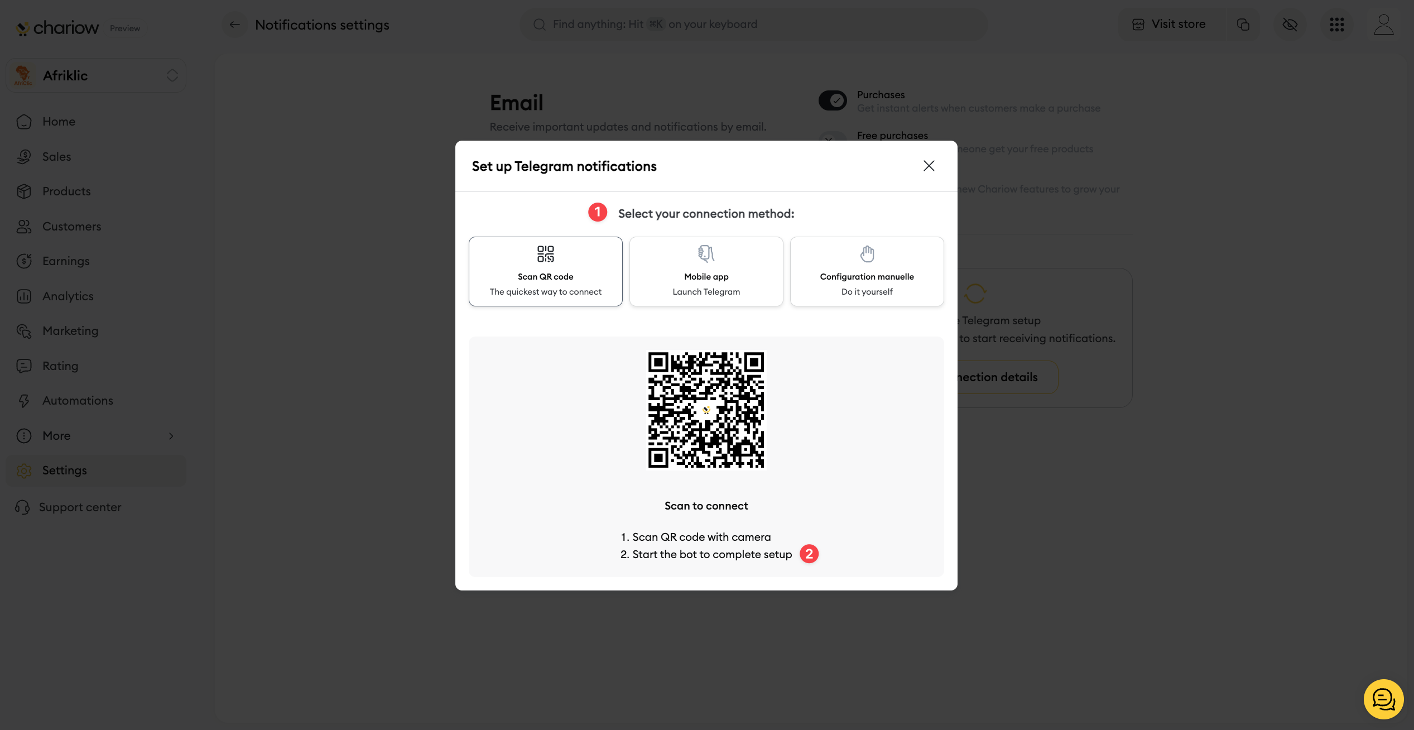
Task: Choose the Mobile app connection option
Action: pyautogui.click(x=706, y=271)
